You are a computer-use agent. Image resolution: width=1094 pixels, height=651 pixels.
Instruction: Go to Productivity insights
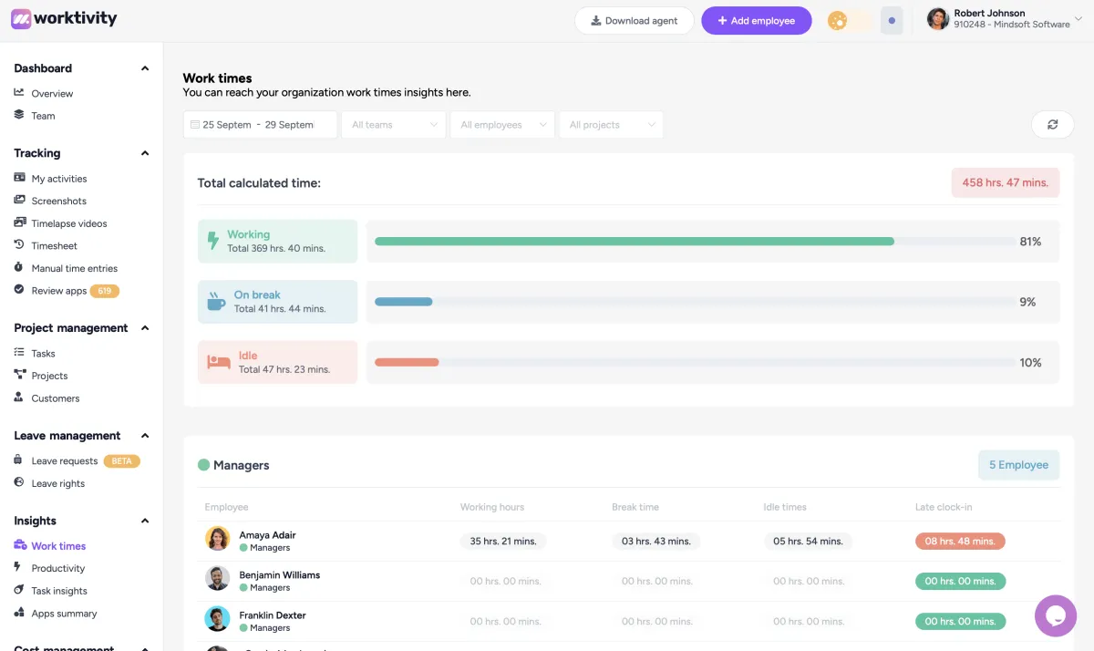[57, 568]
